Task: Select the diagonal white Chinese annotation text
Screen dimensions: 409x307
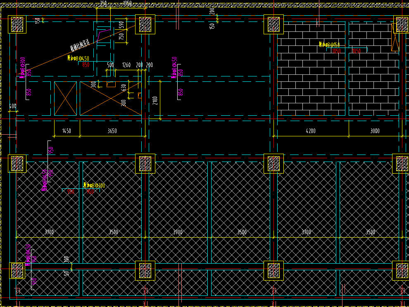Action: tap(80, 45)
